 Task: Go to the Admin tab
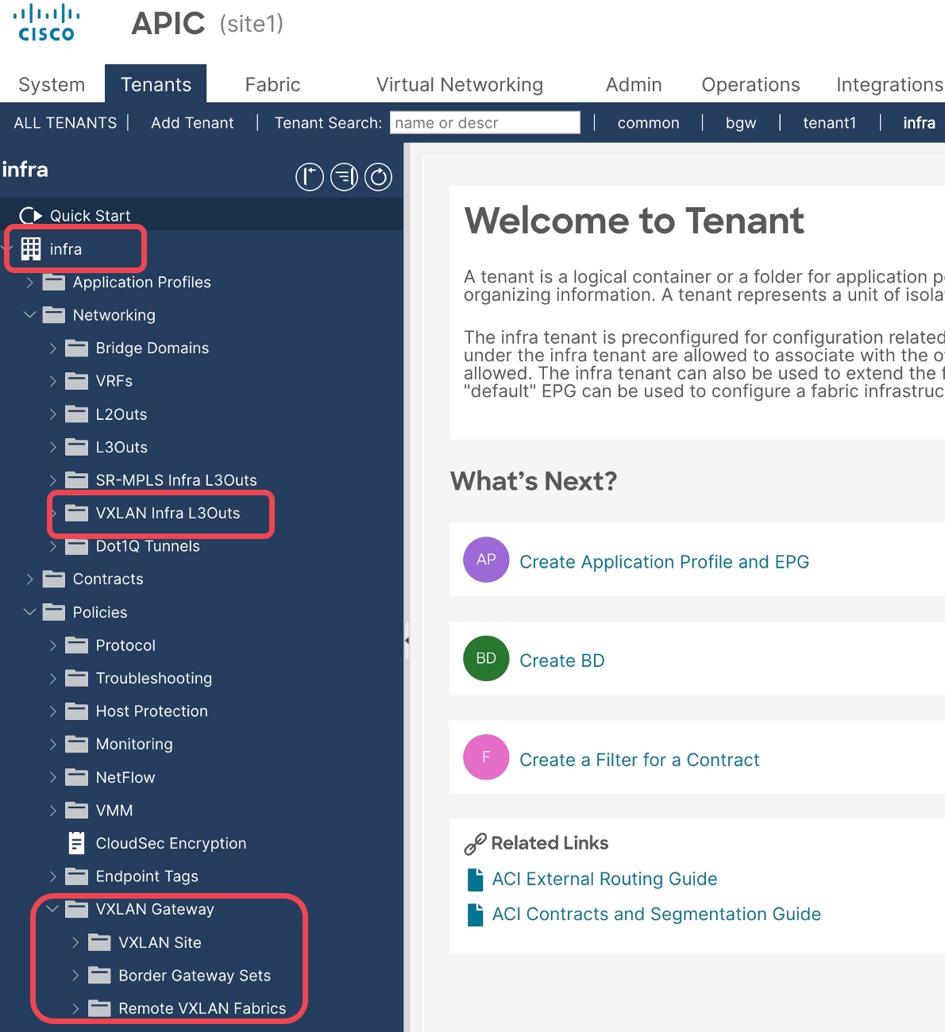[x=634, y=84]
